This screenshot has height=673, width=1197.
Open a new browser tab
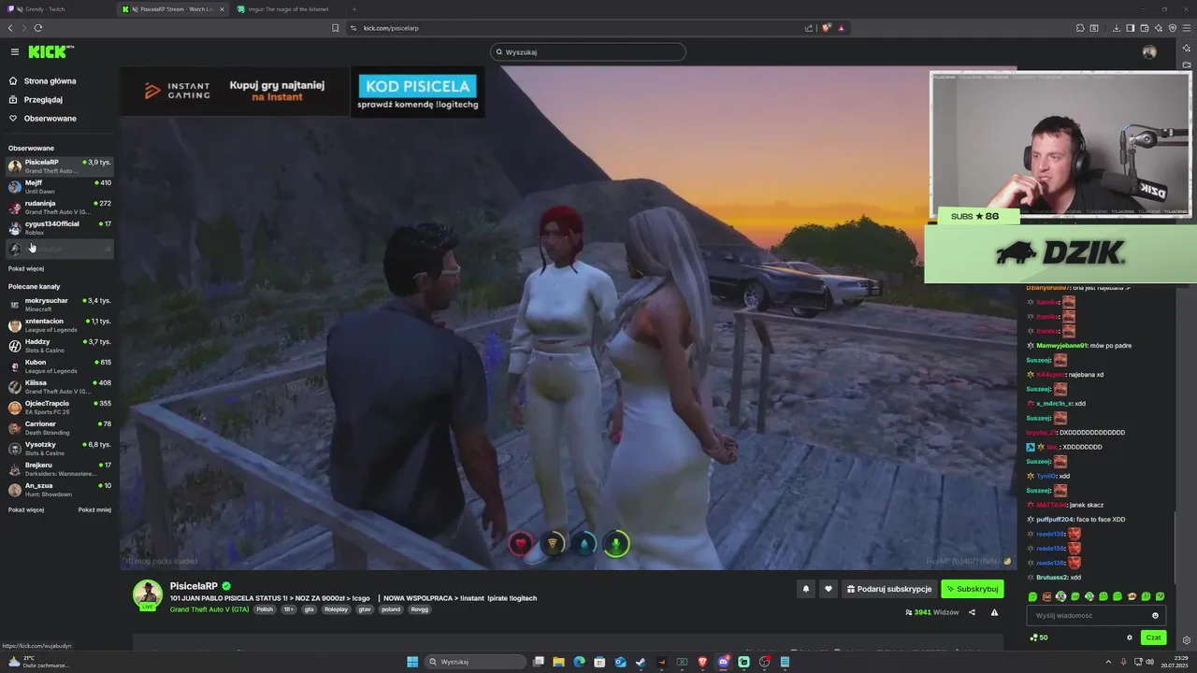(x=353, y=9)
